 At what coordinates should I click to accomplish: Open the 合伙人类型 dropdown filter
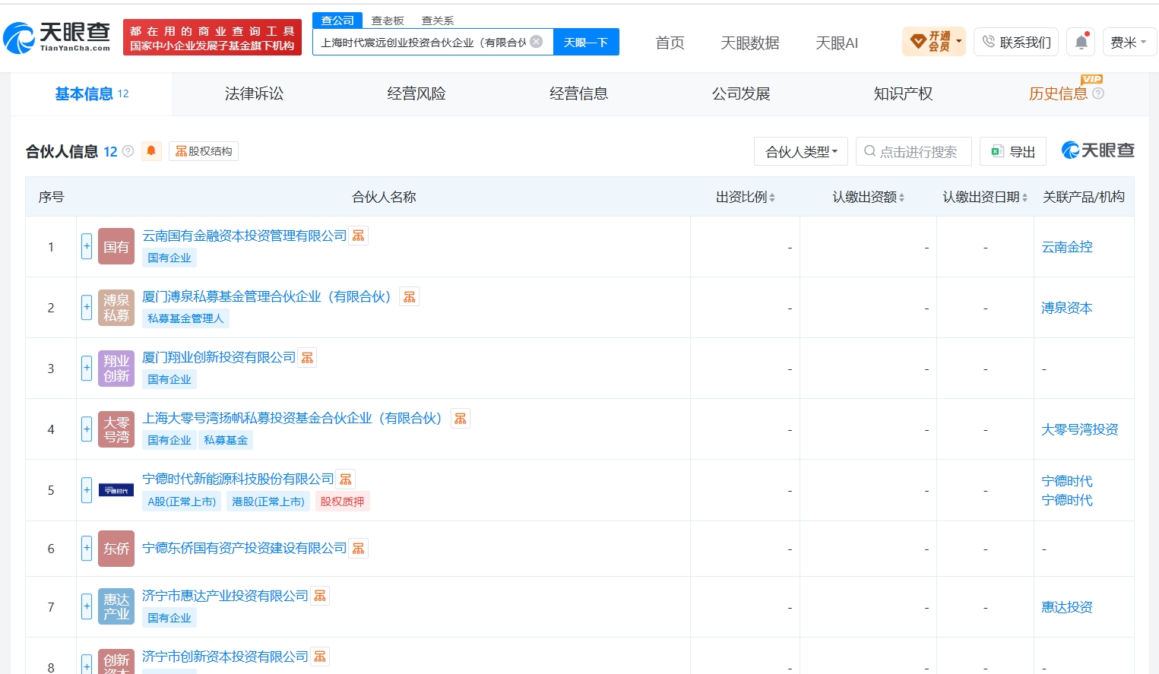coord(801,151)
